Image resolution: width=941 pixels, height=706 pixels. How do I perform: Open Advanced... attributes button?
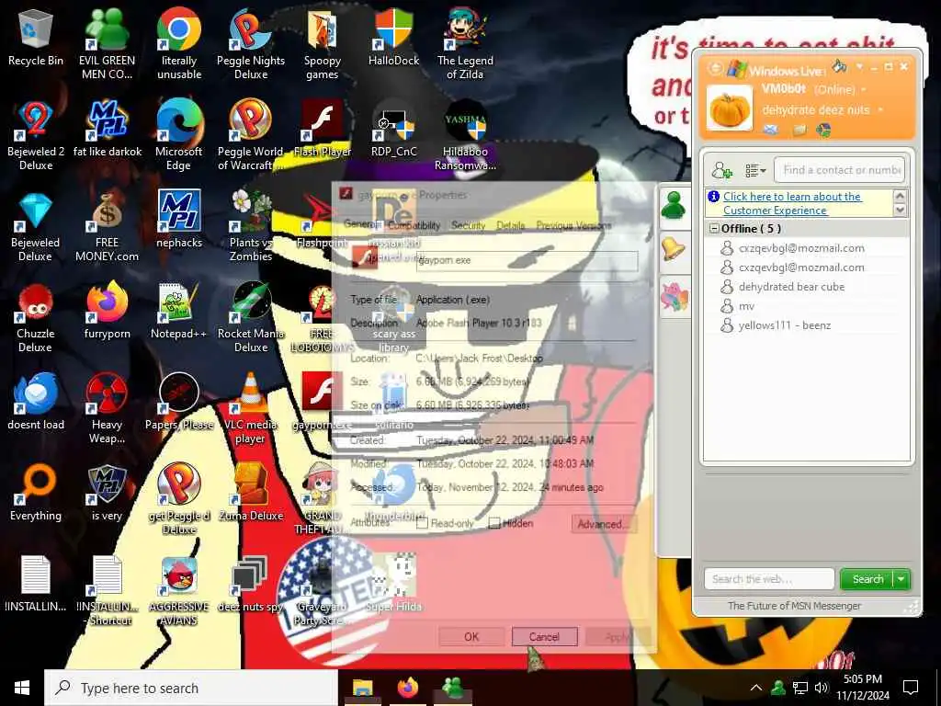click(603, 524)
